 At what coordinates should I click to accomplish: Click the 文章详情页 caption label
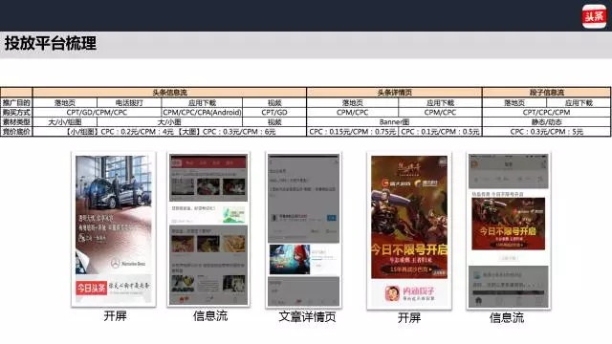click(x=307, y=316)
